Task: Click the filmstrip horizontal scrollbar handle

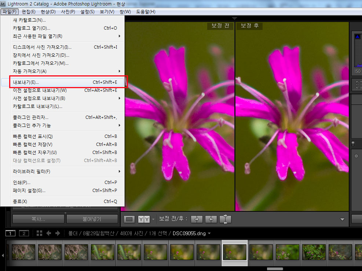Action: coord(275,269)
